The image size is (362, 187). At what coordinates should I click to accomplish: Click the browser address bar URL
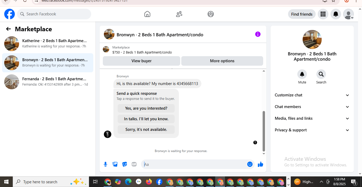(x=85, y=1)
